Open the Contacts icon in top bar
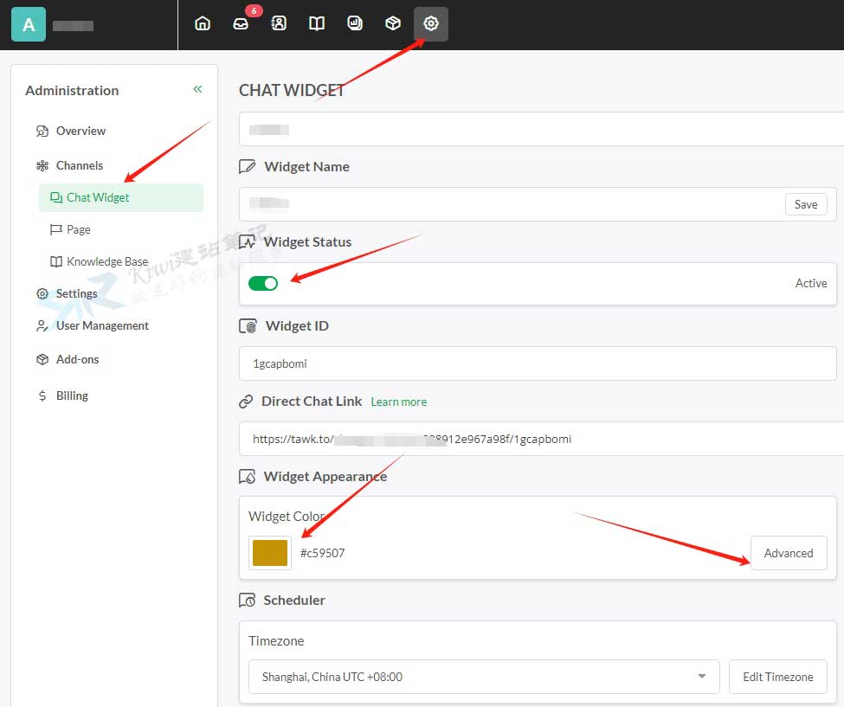 tap(279, 24)
